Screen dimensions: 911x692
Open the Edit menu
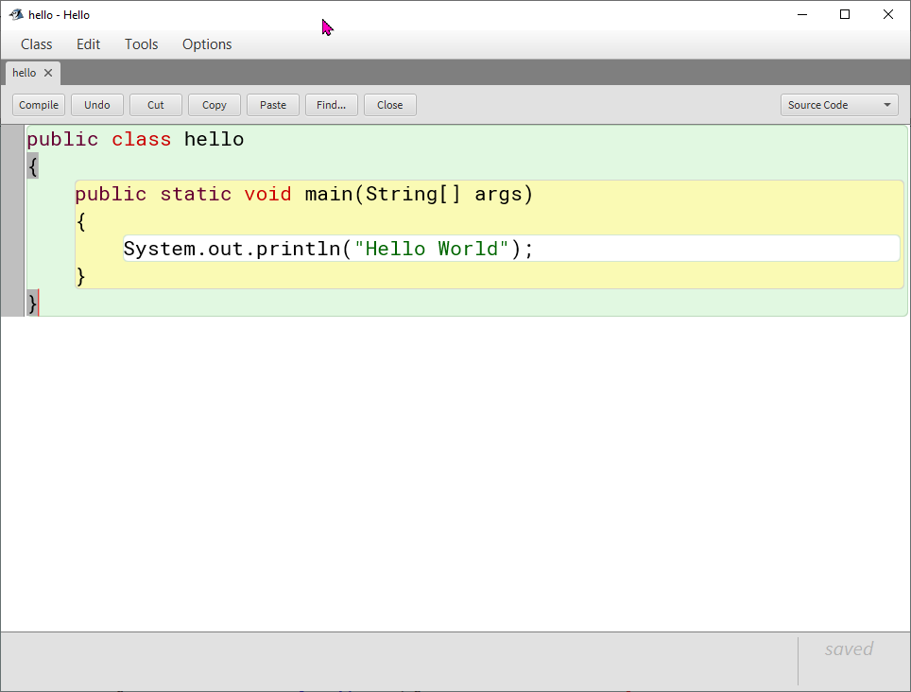[x=88, y=44]
